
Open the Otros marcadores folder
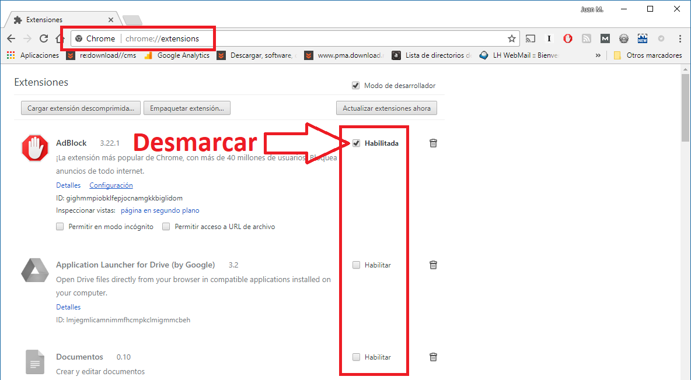648,55
